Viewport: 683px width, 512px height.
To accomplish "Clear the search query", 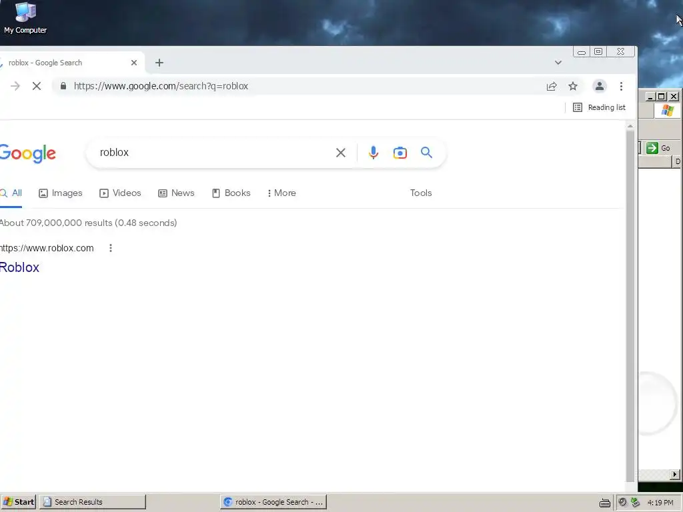I will pyautogui.click(x=341, y=153).
